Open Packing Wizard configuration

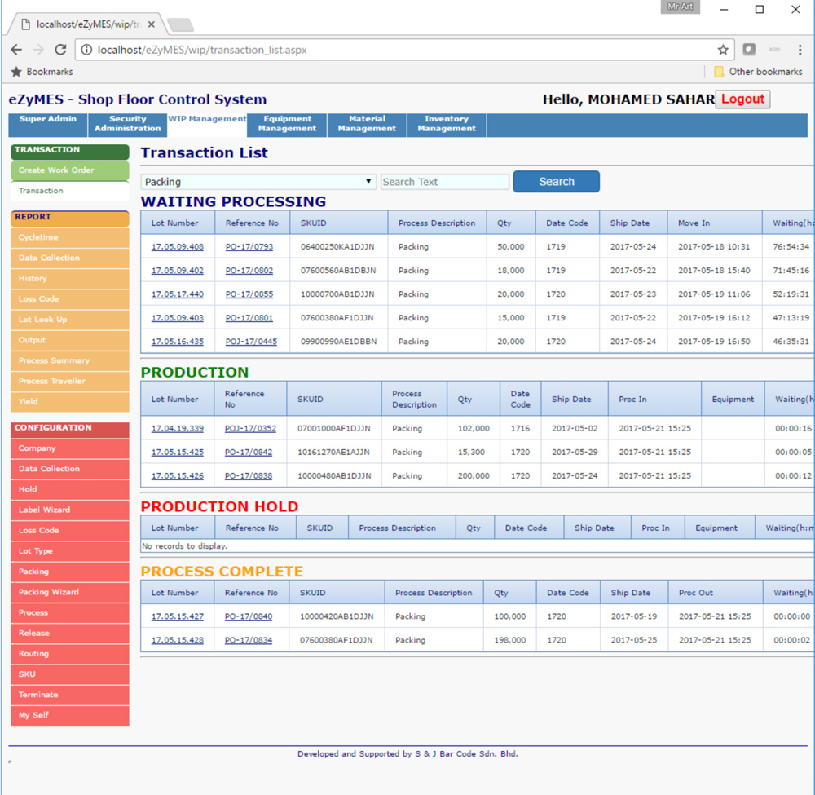(49, 592)
